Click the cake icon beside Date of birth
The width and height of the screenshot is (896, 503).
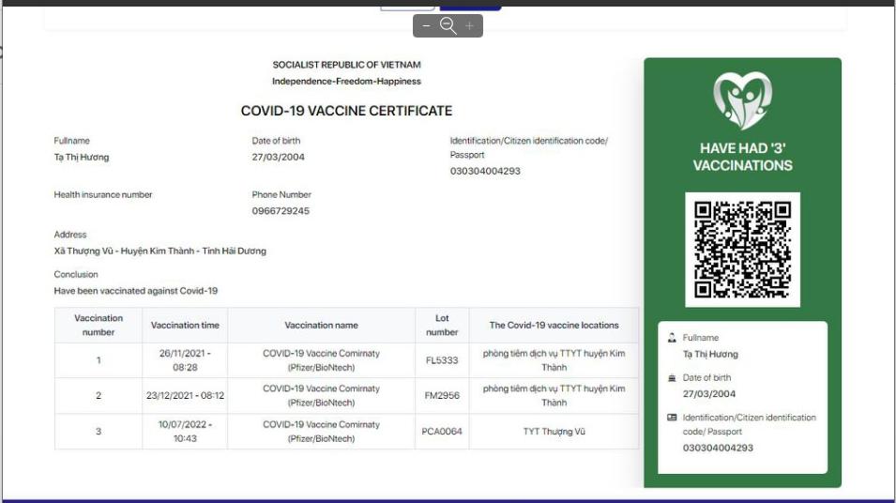[672, 378]
